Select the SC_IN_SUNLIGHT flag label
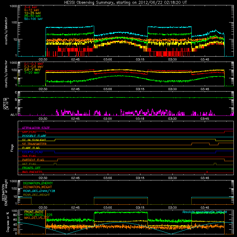Viewport: 237px width, 237px height. 34,140
